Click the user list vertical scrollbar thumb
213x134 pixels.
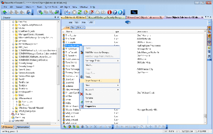tap(205, 116)
